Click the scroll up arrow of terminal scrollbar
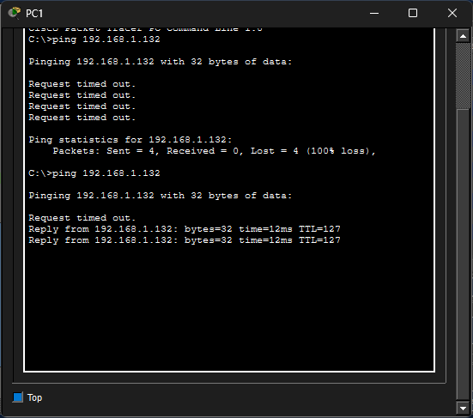The image size is (473, 418). (463, 36)
